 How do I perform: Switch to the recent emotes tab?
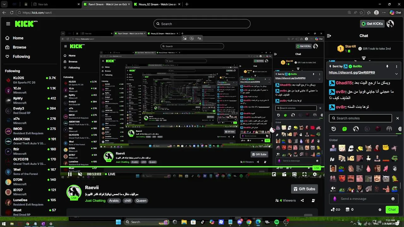pyautogui.click(x=334, y=129)
